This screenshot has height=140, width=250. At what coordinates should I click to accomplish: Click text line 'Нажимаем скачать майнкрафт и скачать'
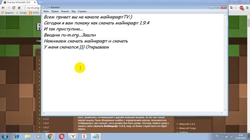pyautogui.click(x=86, y=41)
